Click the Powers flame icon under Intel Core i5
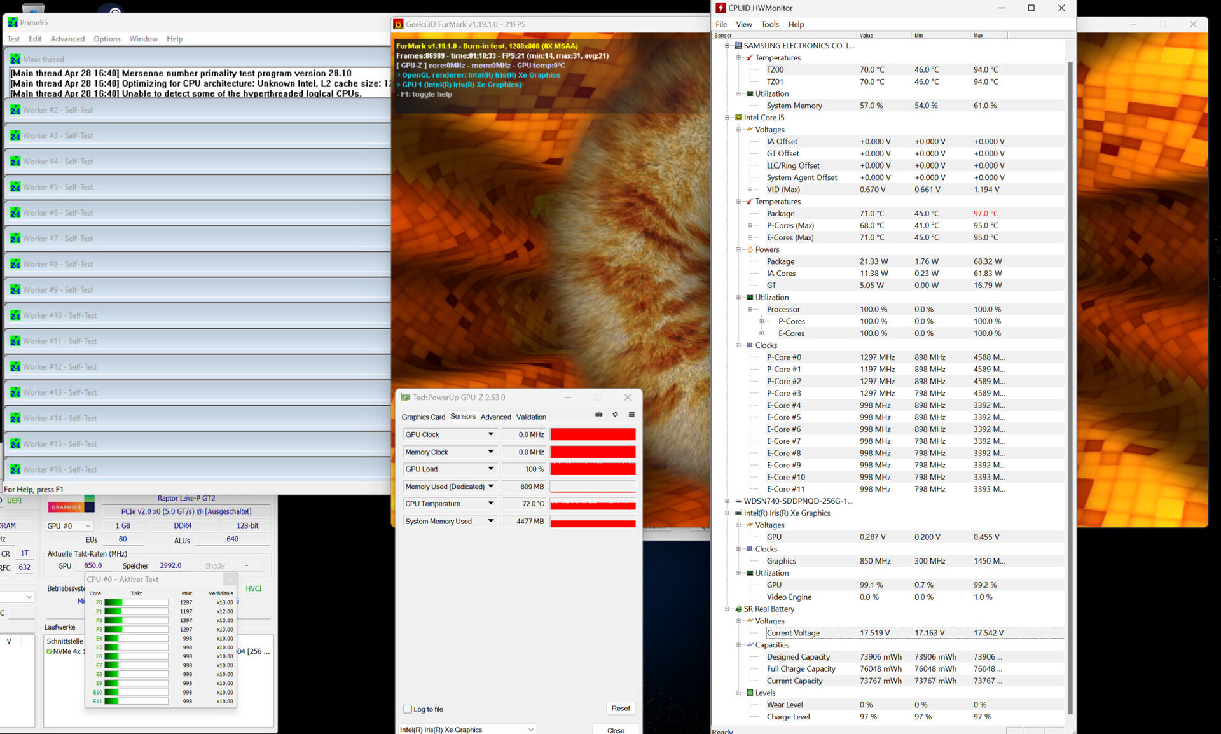Screen dimensions: 1221x734 750,249
